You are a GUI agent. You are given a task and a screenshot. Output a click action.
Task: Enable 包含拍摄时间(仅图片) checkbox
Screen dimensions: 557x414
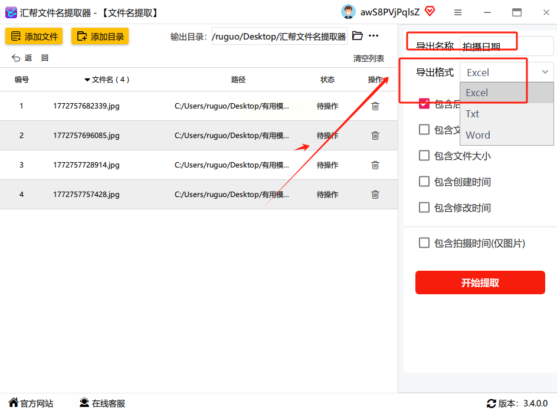pos(424,243)
